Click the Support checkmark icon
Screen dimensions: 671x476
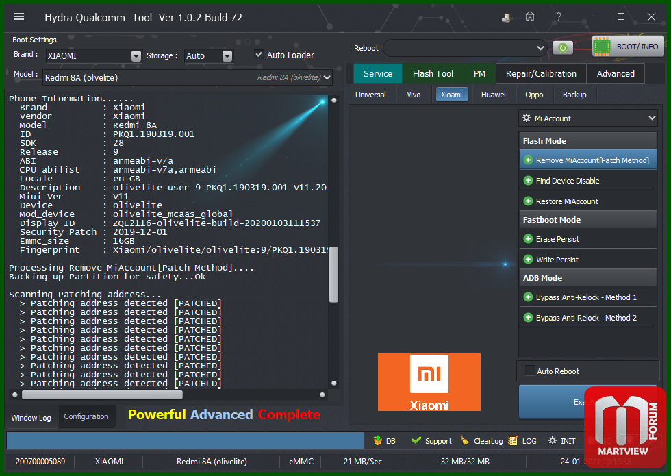coord(416,440)
